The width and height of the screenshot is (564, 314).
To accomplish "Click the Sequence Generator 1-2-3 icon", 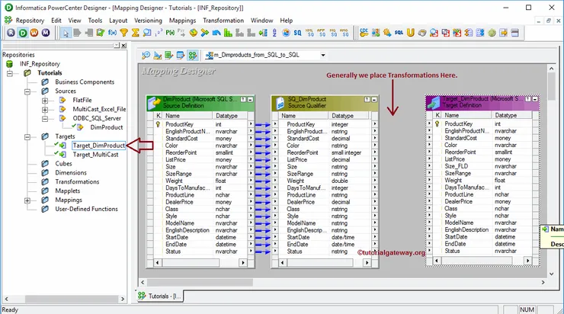I will [x=159, y=33].
